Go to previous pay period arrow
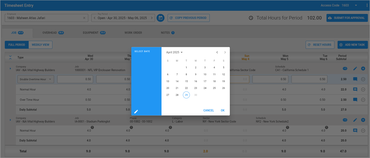The height and width of the screenshot is (158, 370). pyautogui.click(x=94, y=18)
